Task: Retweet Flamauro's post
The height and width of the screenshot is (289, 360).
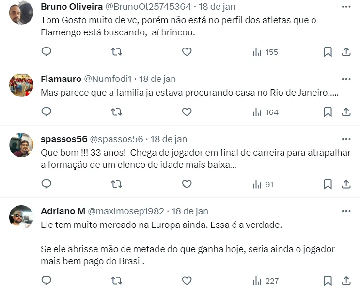Action: [x=117, y=112]
